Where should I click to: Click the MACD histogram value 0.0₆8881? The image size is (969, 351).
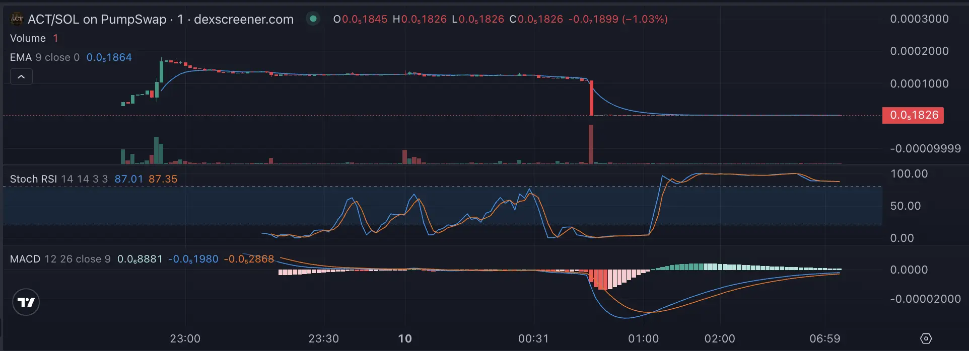pos(140,259)
